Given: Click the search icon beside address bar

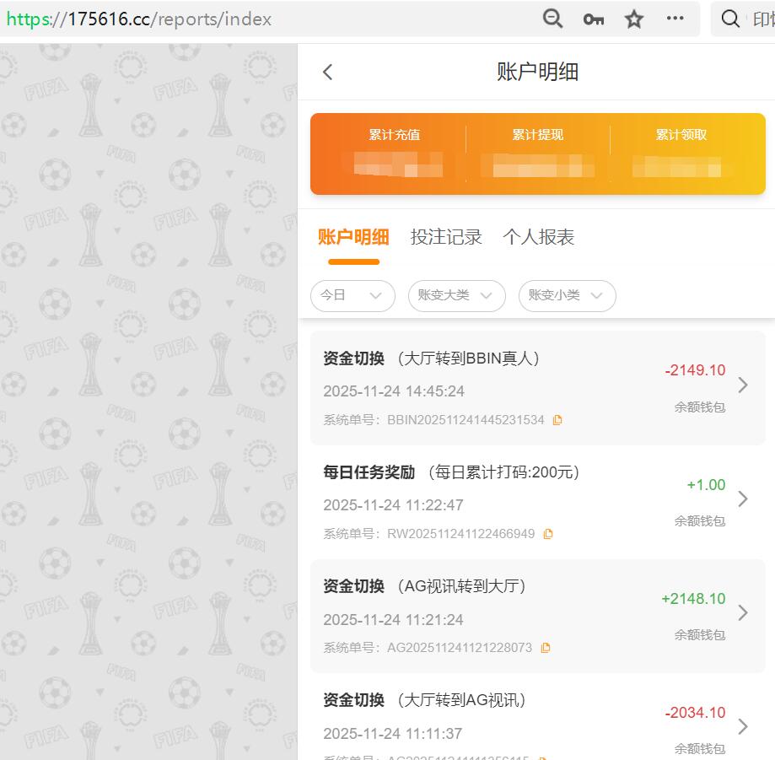Looking at the screenshot, I should click(729, 18).
